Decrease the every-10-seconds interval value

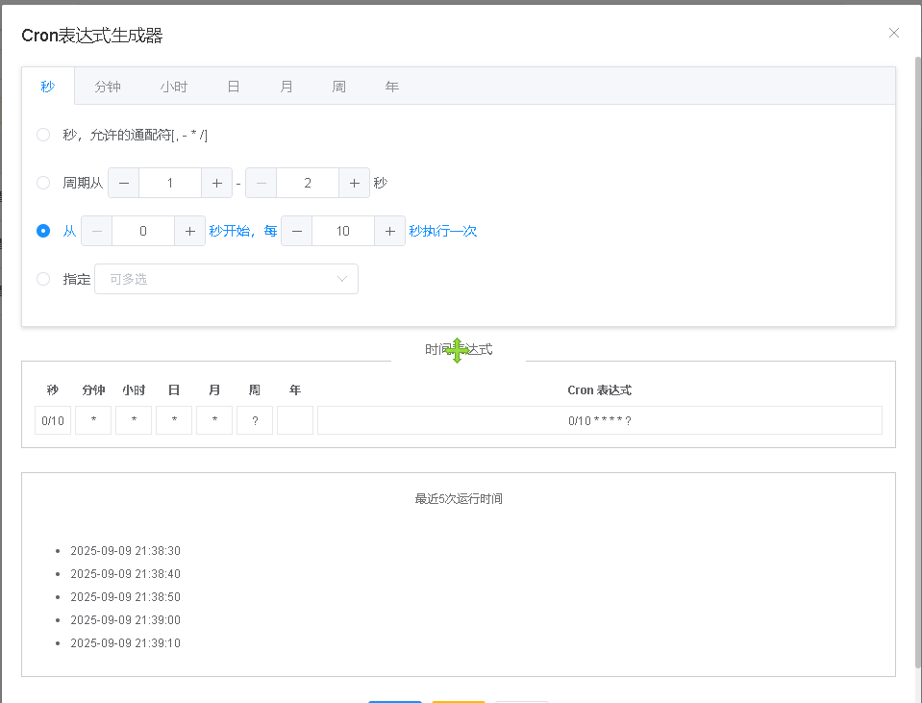(x=297, y=231)
